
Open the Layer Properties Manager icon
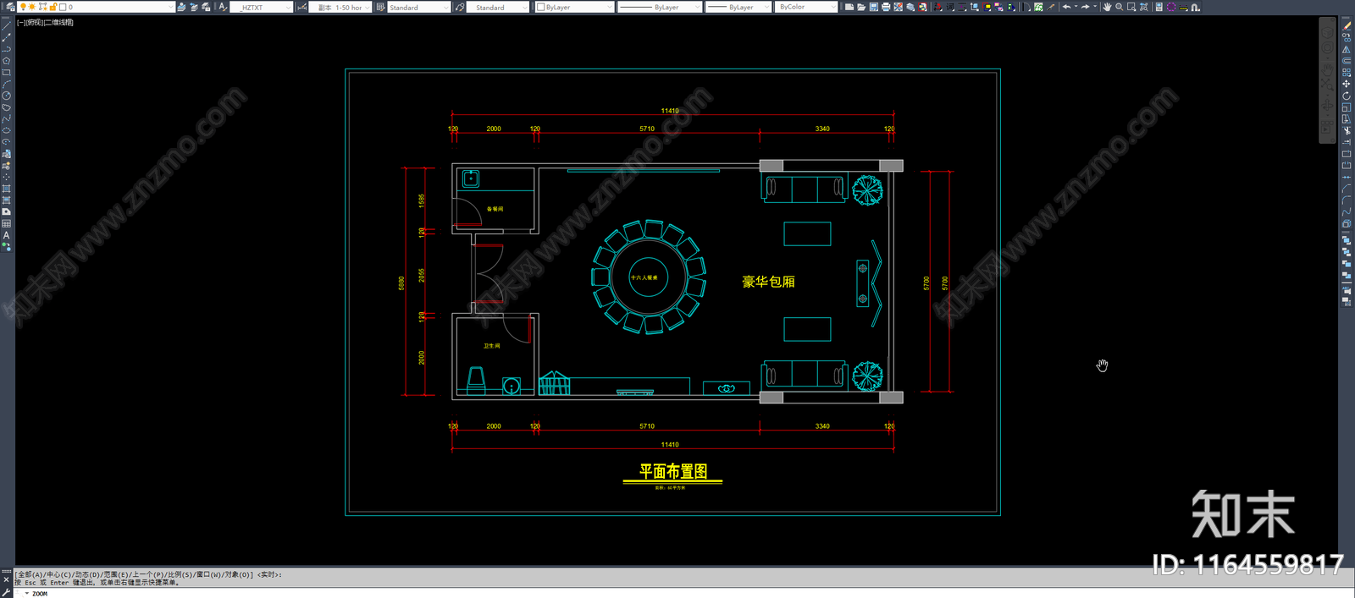9,7
